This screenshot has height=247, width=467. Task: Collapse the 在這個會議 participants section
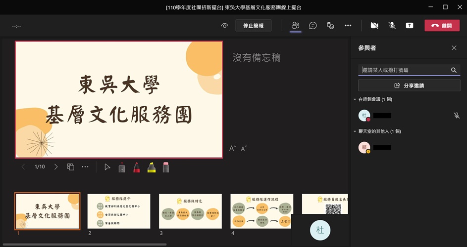(x=355, y=100)
